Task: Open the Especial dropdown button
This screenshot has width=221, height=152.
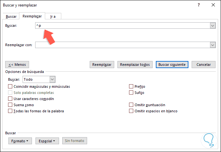Action: (x=47, y=141)
